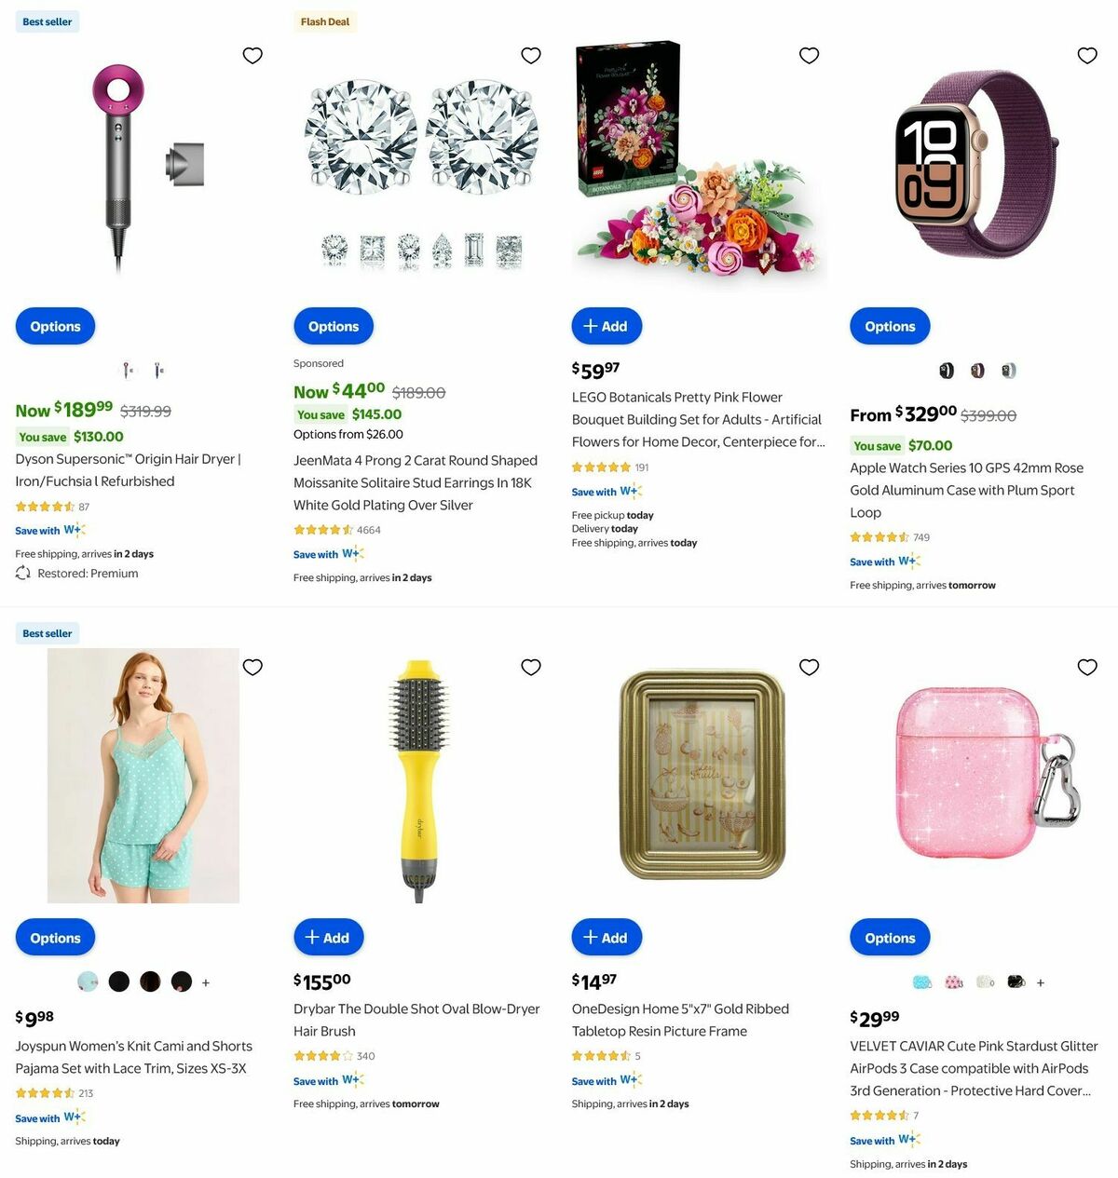Viewport: 1118px width, 1178px height.
Task: Click heart icon on JeenMata moissanite earrings
Action: (x=531, y=56)
